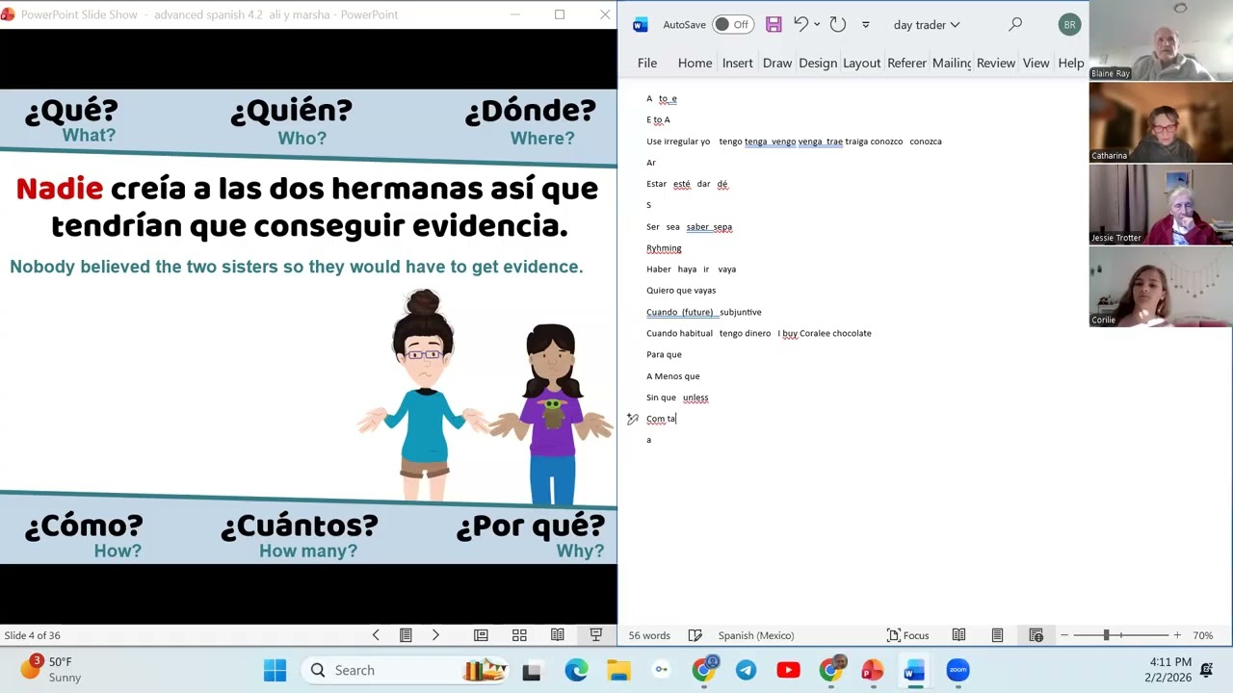Image resolution: width=1233 pixels, height=693 pixels.
Task: Click the Windows Start button
Action: point(275,670)
